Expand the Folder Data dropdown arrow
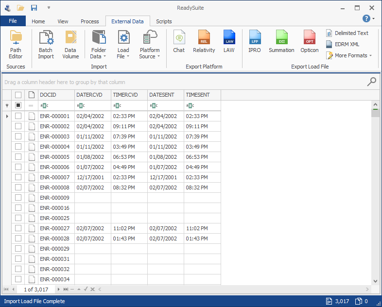382x307 pixels. [105, 56]
